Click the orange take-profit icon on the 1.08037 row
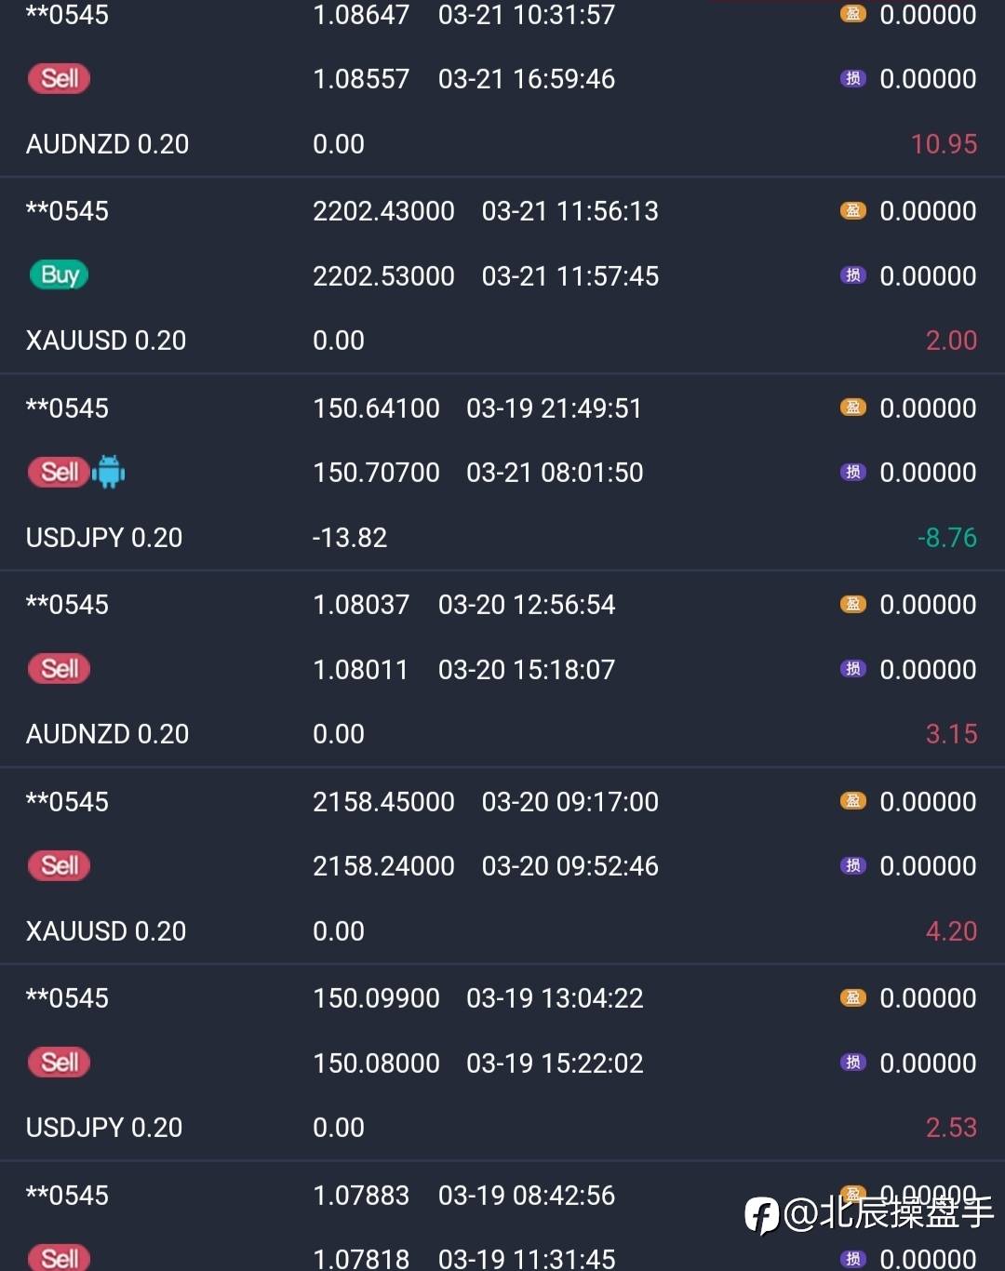The height and width of the screenshot is (1271, 1005). [x=852, y=605]
